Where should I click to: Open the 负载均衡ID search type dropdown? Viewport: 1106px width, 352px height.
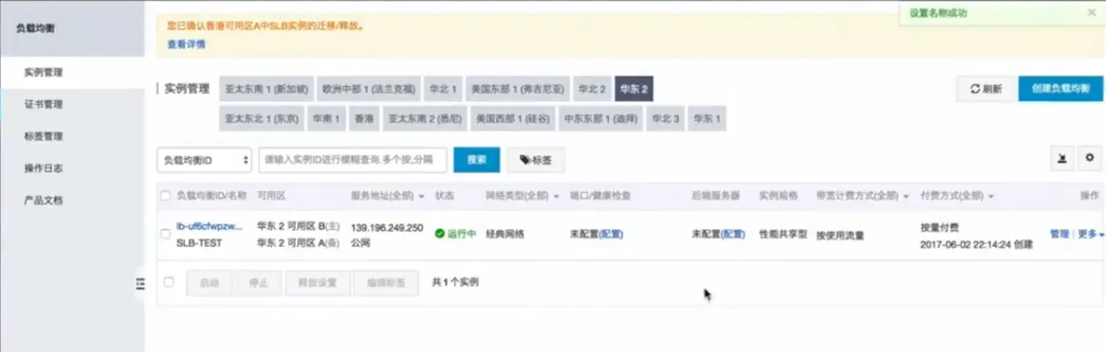tap(204, 160)
